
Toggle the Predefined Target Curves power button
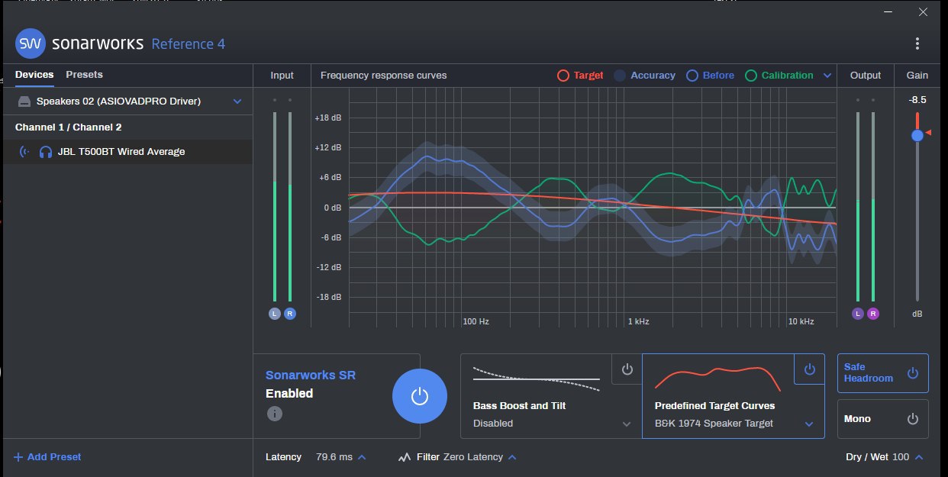pos(810,369)
